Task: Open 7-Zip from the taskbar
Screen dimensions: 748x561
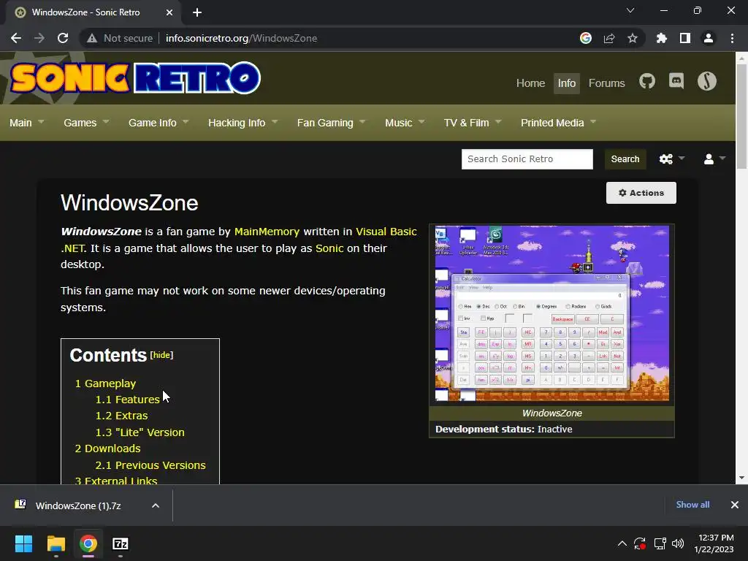Action: (x=121, y=543)
